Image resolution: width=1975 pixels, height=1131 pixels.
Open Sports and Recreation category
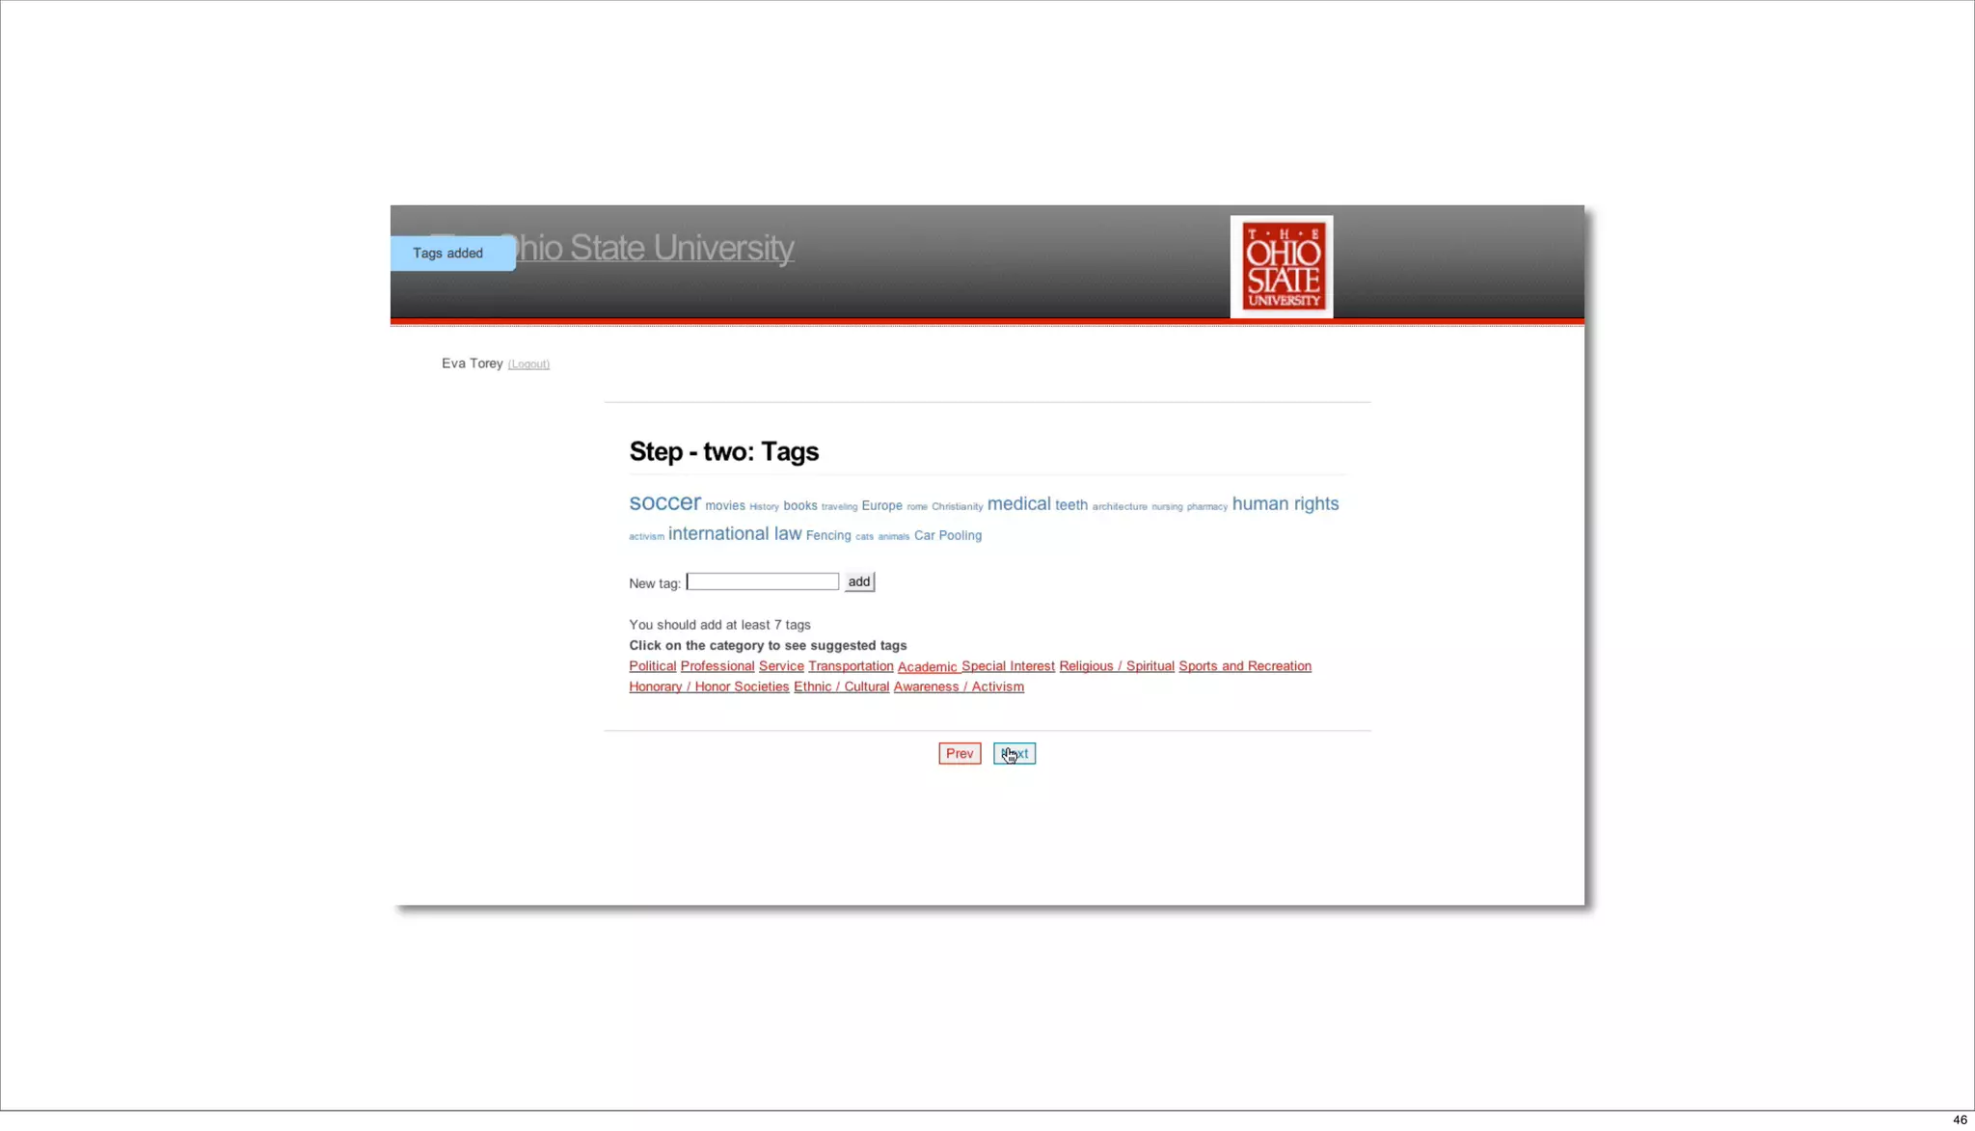[1244, 666]
